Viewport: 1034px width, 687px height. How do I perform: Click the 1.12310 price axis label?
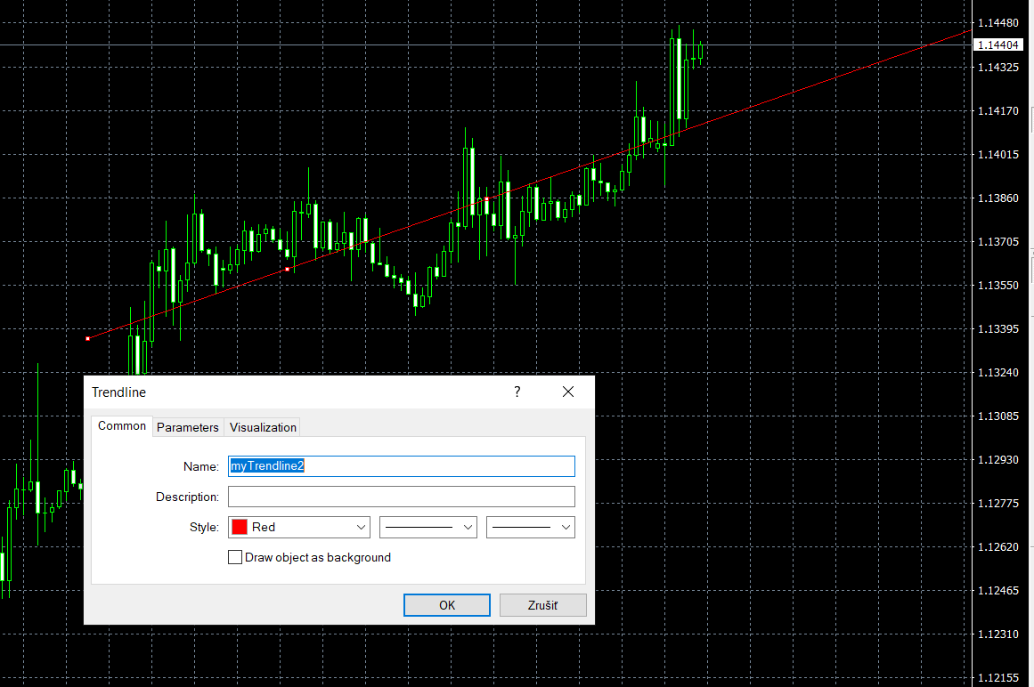coord(997,634)
